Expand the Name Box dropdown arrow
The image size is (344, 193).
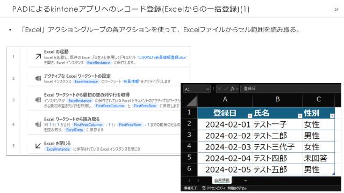point(207,89)
